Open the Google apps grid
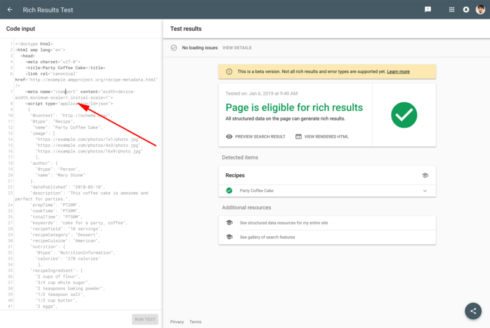Viewport: 490px width, 328px height. coord(452,10)
